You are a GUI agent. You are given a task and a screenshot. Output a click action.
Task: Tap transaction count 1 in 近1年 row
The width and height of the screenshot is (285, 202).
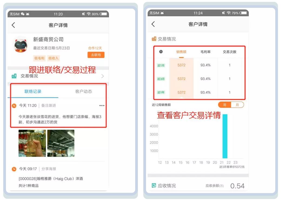click(230, 92)
